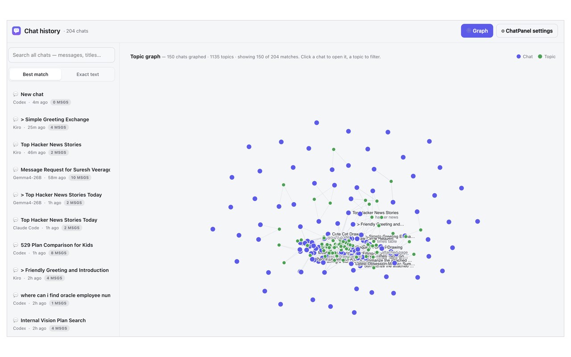Switch to Best match search mode
Screen dimensions: 571x357
coord(36,75)
